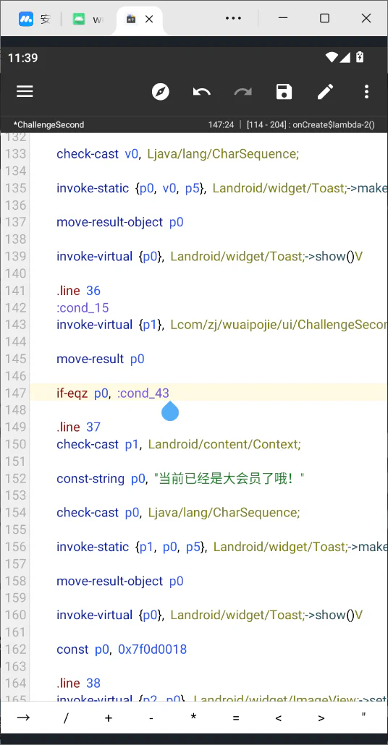Open the hamburger navigation menu

[25, 91]
